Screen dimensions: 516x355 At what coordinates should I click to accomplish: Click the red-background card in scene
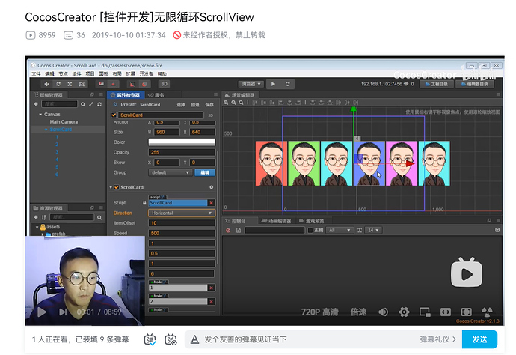pyautogui.click(x=271, y=163)
